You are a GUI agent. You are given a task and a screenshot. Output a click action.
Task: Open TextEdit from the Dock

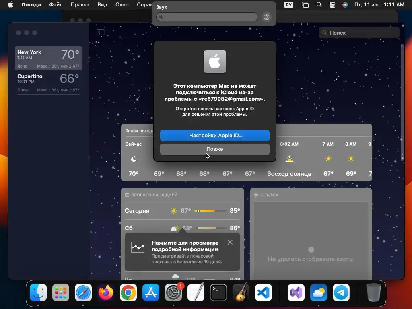click(196, 292)
